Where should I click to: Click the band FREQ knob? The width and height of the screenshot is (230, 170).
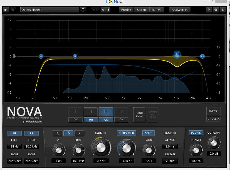[x=78, y=150]
